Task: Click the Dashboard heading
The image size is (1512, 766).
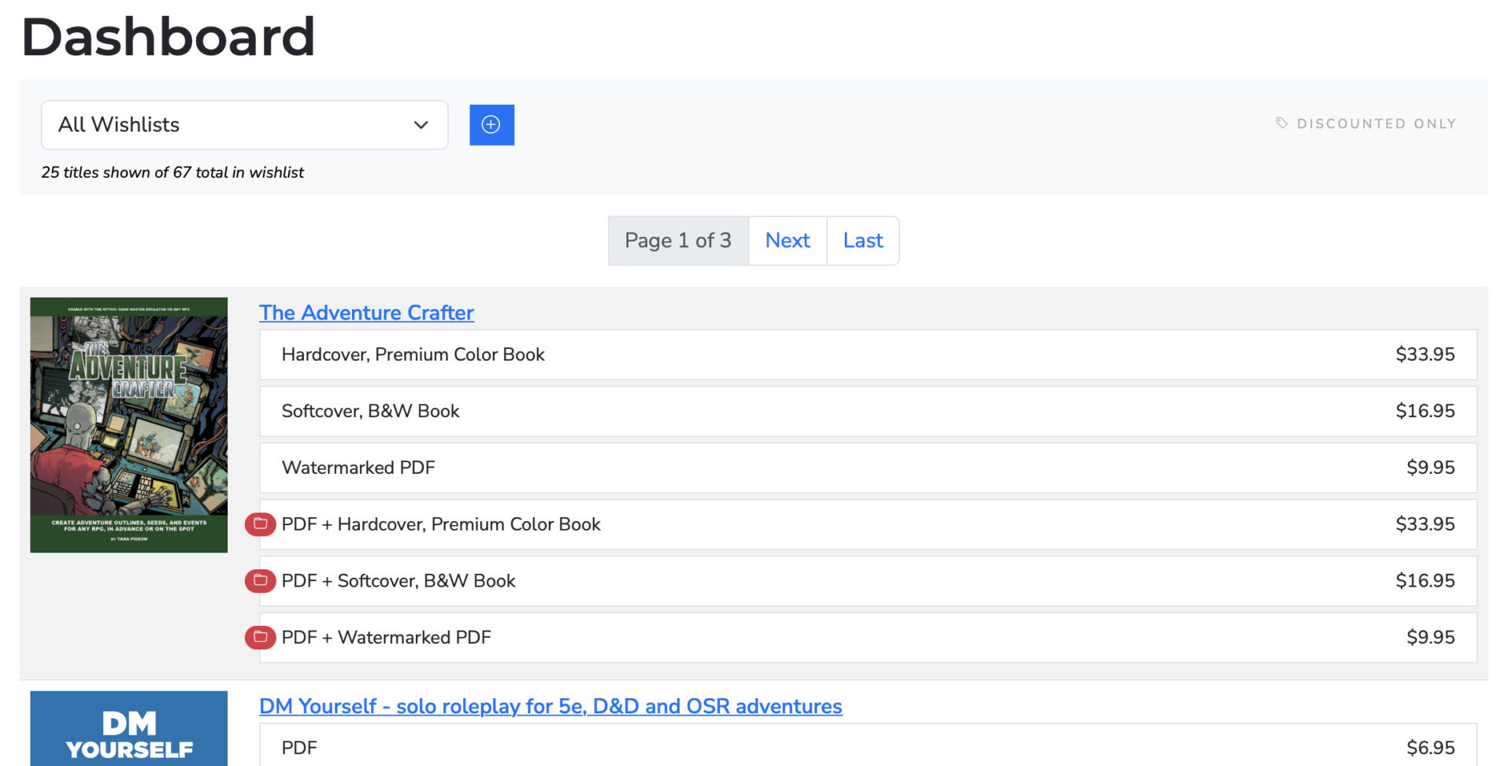Action: (x=168, y=36)
